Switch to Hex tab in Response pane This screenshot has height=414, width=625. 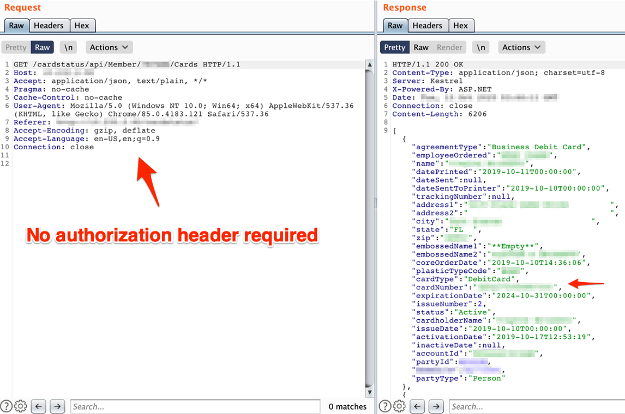coord(461,26)
